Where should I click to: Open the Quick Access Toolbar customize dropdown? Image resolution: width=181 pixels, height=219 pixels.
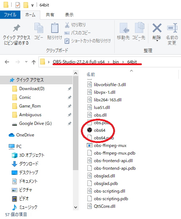[x=33, y=5]
